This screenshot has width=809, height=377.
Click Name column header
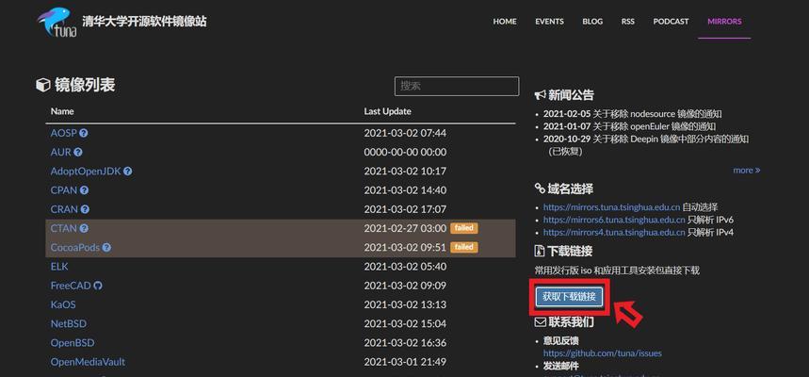62,111
